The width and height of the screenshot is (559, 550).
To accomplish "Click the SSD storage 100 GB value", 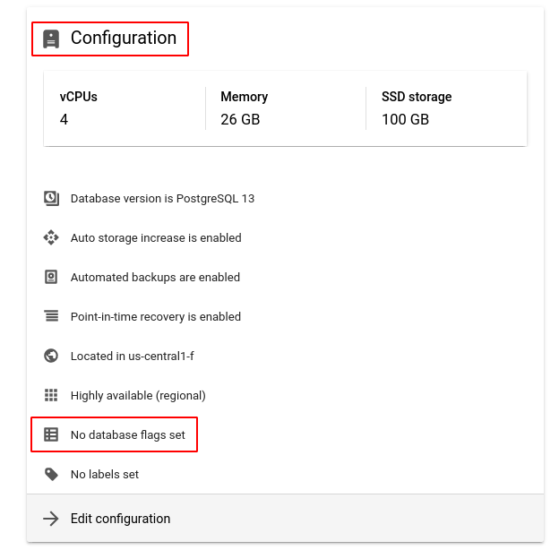I will click(x=405, y=119).
